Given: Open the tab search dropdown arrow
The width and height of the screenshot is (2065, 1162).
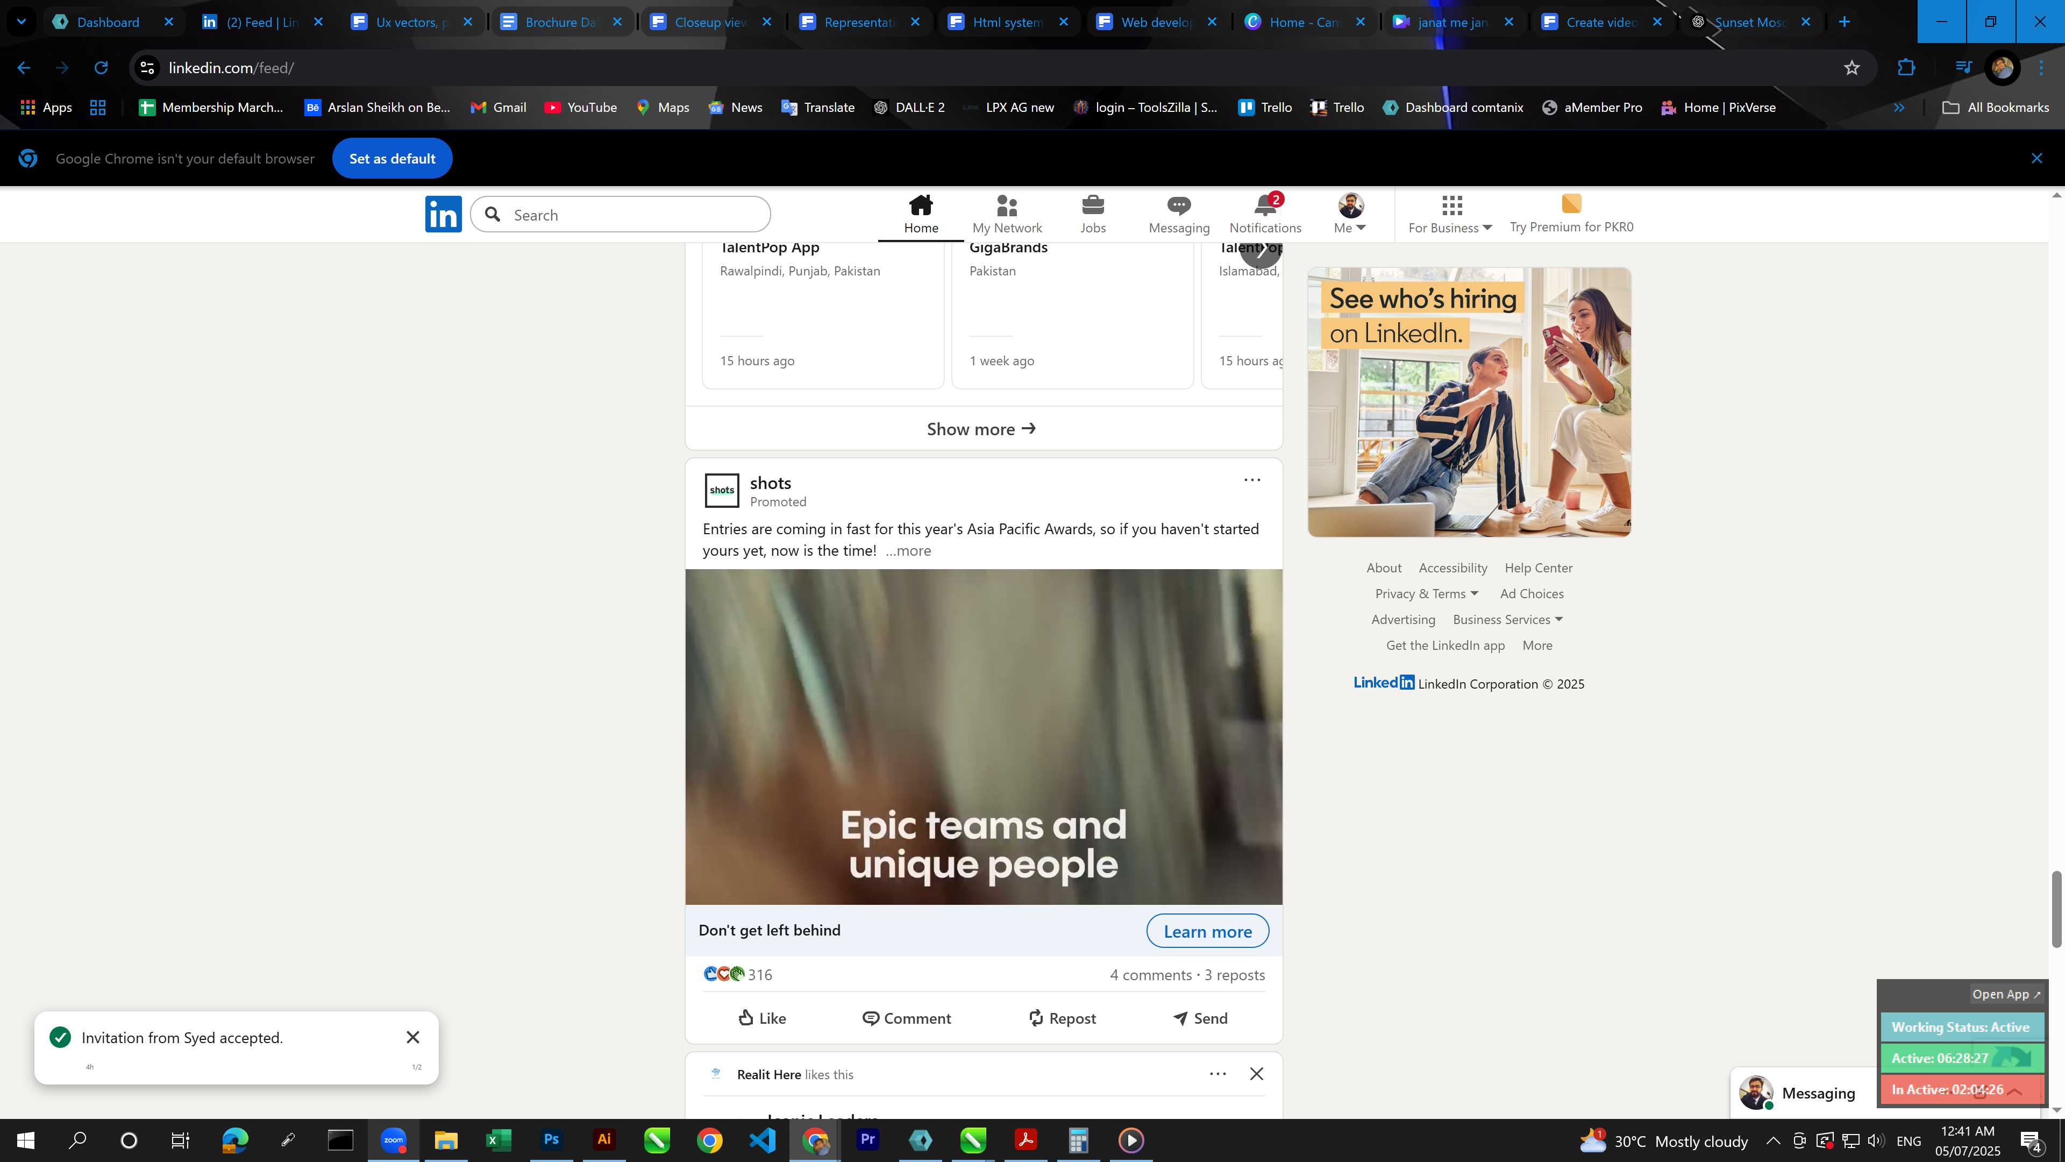Looking at the screenshot, I should point(22,22).
